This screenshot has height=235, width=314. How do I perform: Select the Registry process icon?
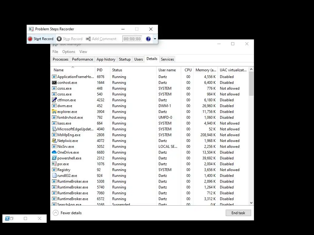click(x=54, y=170)
